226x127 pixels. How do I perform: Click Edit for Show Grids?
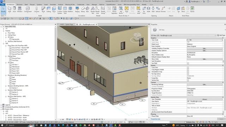click(x=204, y=59)
